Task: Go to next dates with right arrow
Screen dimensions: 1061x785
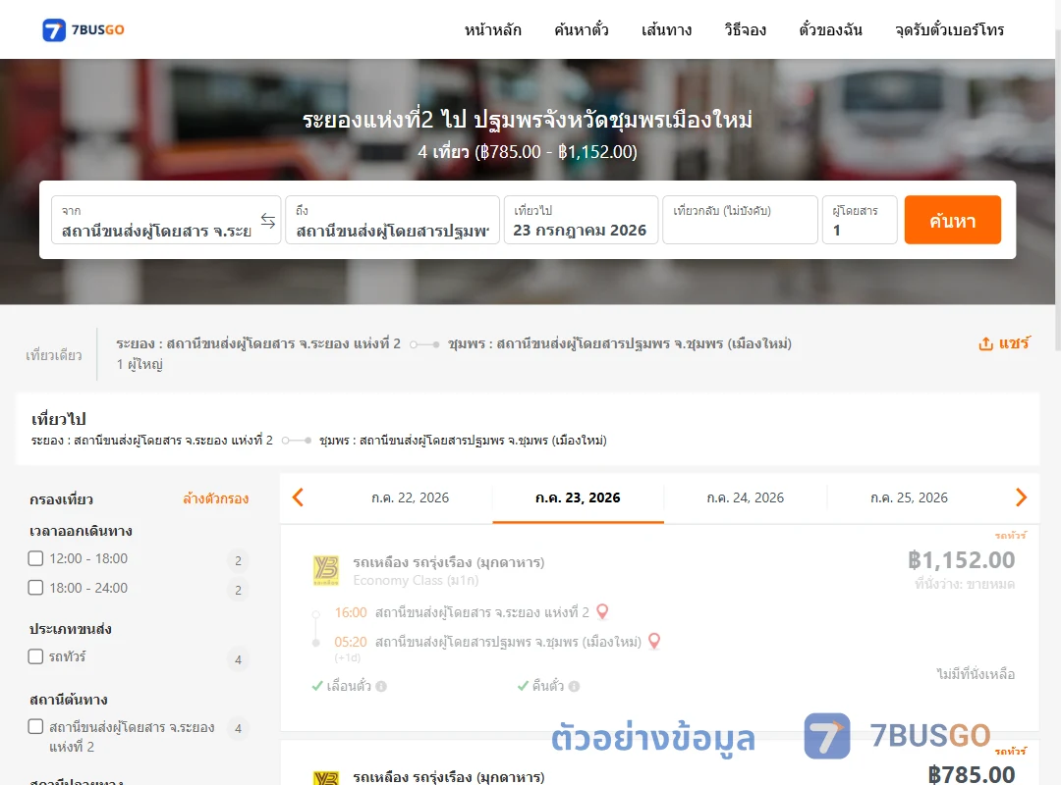Action: [x=1021, y=497]
